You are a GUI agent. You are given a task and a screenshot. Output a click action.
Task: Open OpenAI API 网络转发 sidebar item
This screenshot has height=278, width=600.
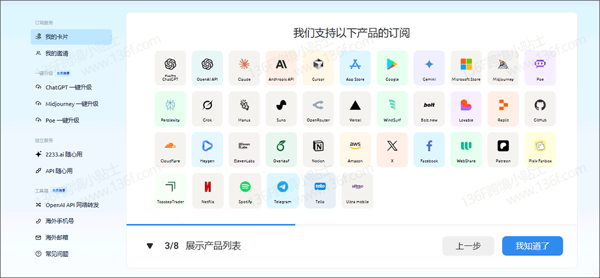[x=71, y=205]
